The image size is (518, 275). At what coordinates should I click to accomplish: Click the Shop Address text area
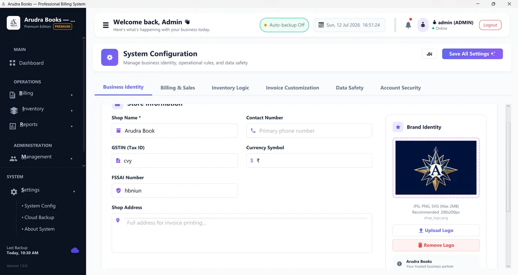click(x=242, y=233)
